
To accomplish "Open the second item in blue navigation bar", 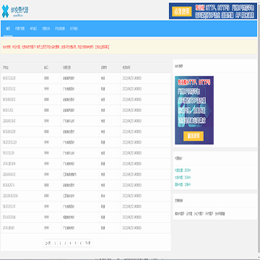I will tap(19, 29).
